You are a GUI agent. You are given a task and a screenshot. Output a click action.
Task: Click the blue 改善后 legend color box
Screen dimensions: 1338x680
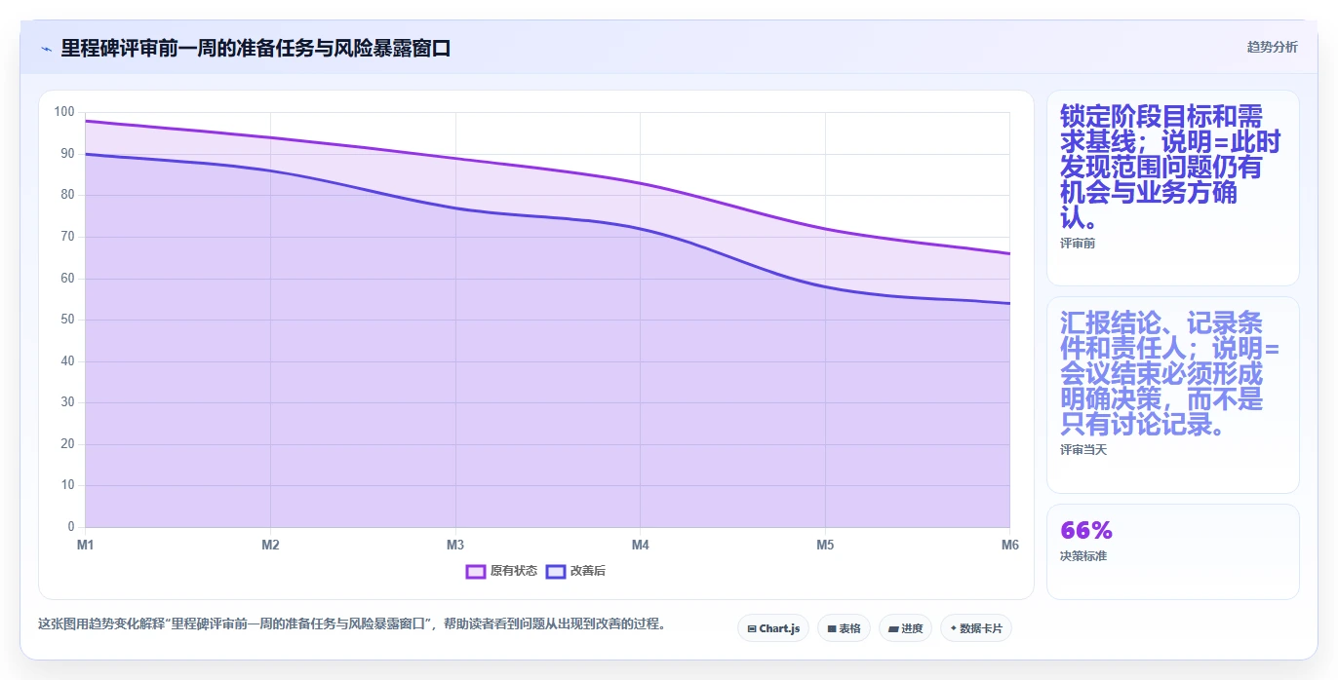point(556,571)
